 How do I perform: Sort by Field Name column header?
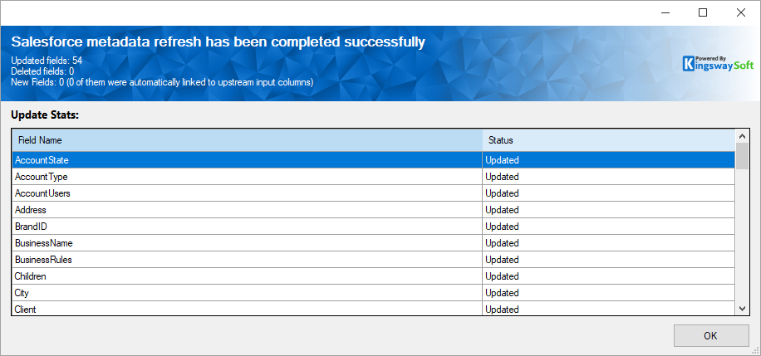coord(247,140)
